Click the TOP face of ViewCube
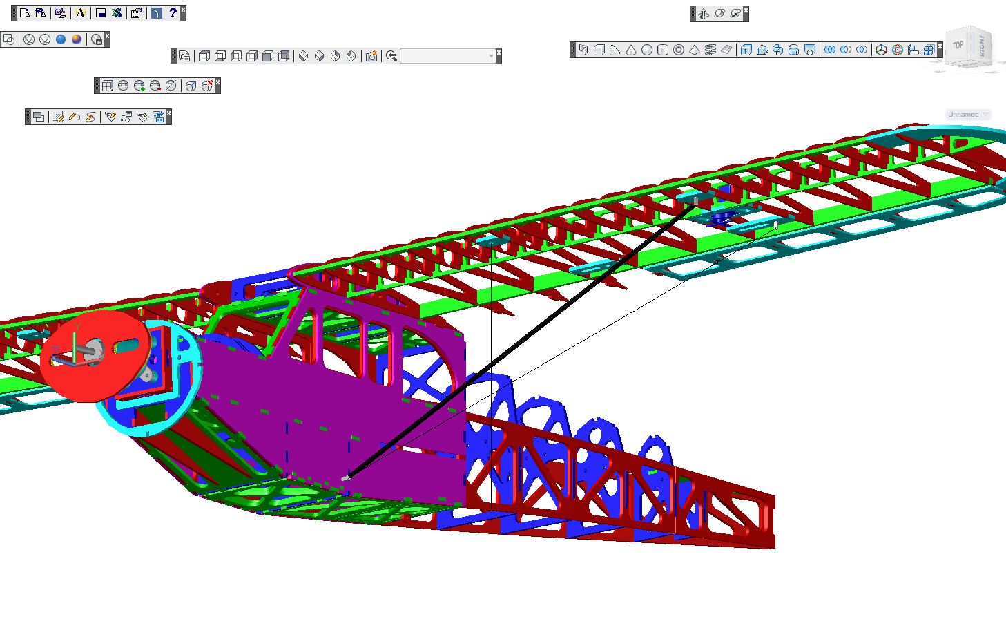1006x617 pixels. pyautogui.click(x=958, y=46)
